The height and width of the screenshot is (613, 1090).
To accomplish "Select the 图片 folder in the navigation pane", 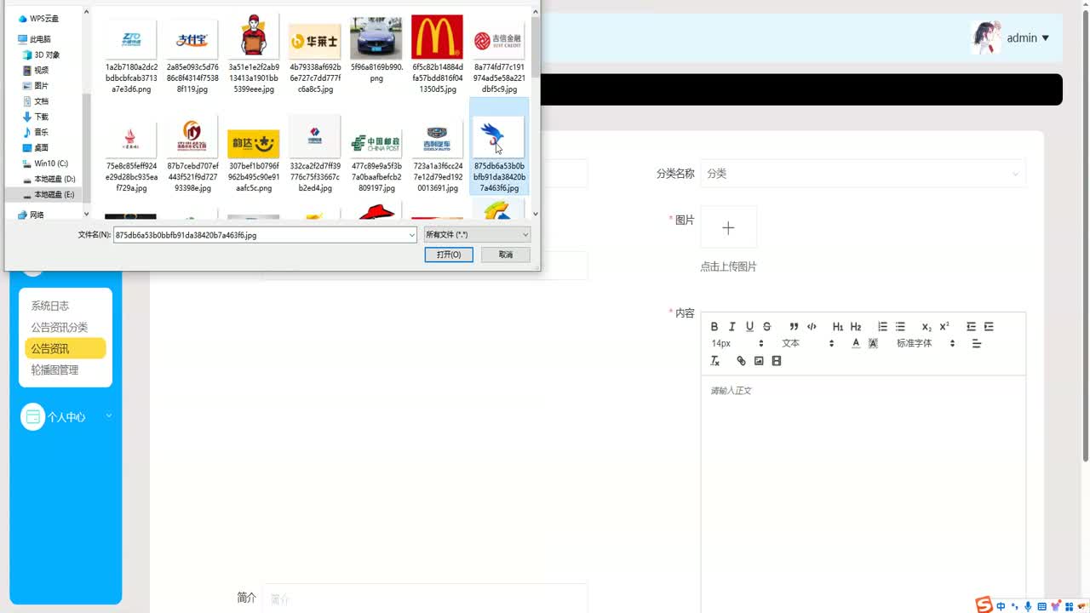I will pos(36,85).
